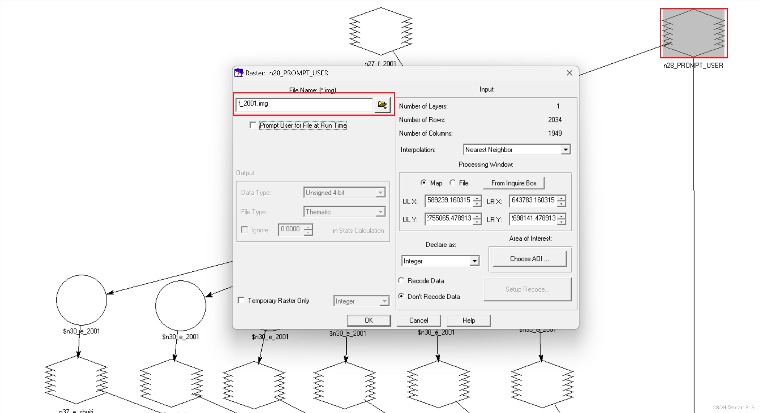Select the highlighted n28_PROMPT_USER raster node

pos(693,34)
